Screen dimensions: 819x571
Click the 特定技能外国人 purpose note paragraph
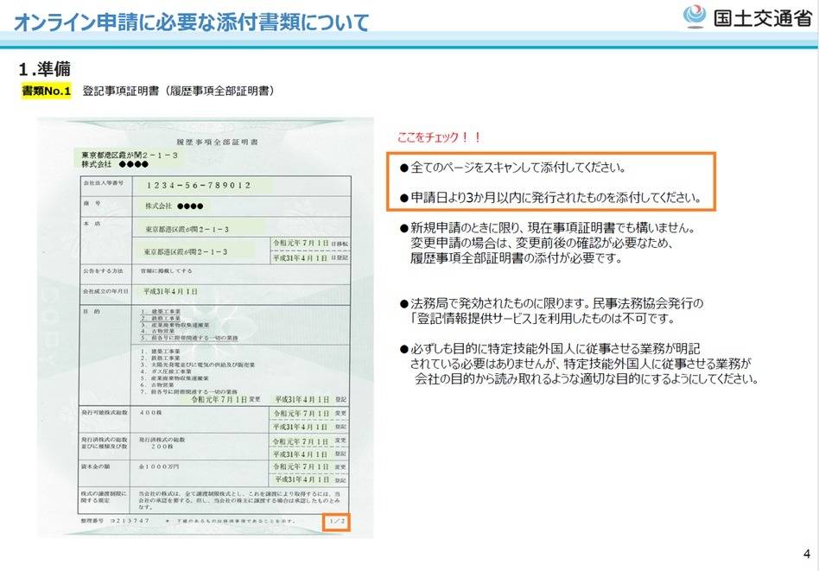[x=577, y=364]
